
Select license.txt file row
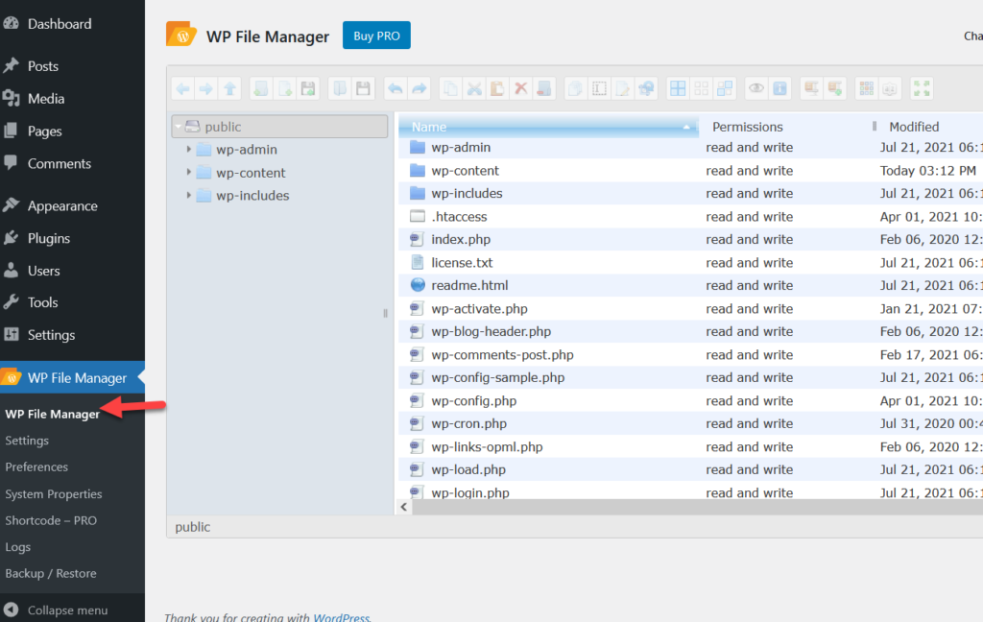point(690,263)
